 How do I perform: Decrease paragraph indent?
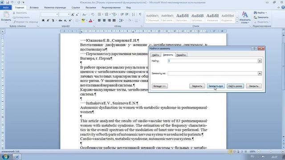click(x=122, y=14)
